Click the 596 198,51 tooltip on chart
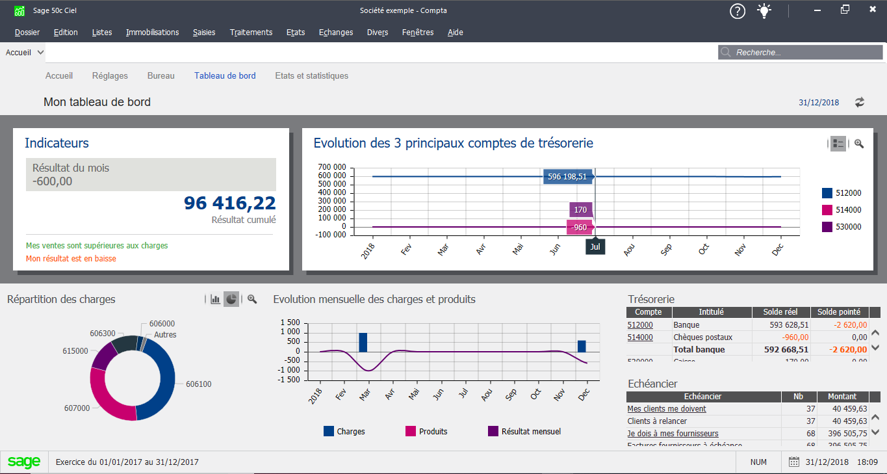This screenshot has width=887, height=474. (x=567, y=176)
